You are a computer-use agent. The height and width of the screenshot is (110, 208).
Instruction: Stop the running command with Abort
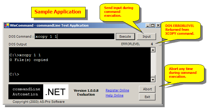[147, 89]
